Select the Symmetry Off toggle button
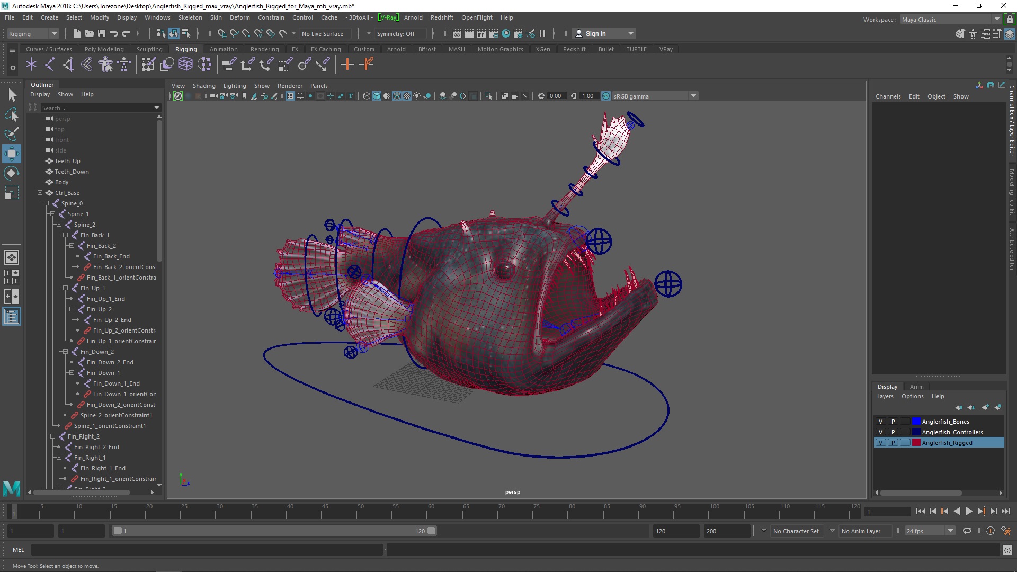Screen dimensions: 1017x572 395,33
